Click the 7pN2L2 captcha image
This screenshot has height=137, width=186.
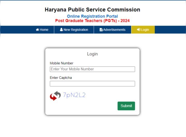click(74, 95)
